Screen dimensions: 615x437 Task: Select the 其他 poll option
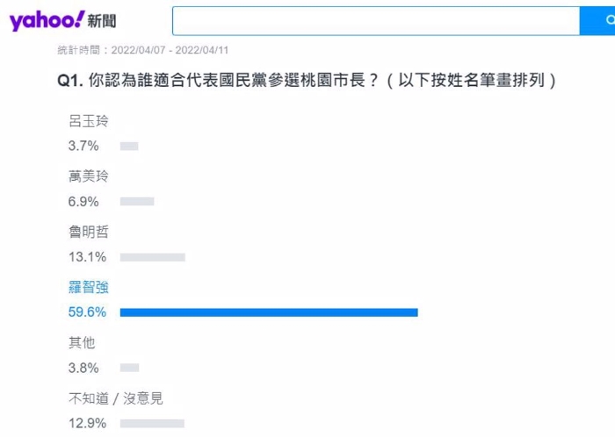(x=82, y=342)
